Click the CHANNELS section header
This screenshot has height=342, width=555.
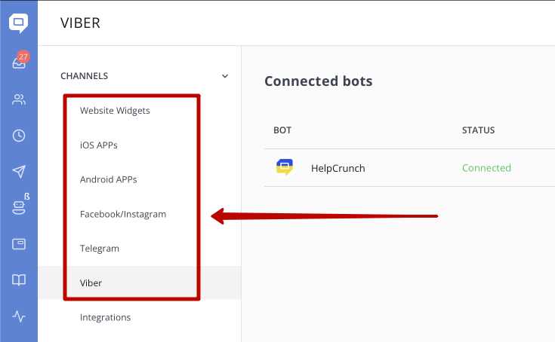(x=85, y=76)
